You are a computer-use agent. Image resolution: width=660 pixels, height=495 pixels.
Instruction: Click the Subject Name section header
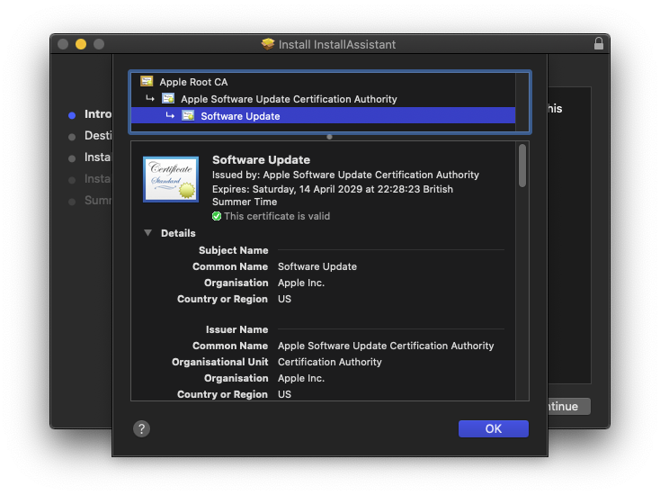tap(233, 250)
